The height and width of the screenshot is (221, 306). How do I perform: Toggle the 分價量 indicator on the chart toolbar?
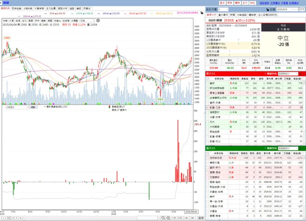click(74, 21)
